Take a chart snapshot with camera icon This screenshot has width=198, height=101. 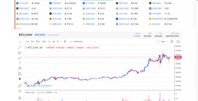pyautogui.click(x=178, y=41)
